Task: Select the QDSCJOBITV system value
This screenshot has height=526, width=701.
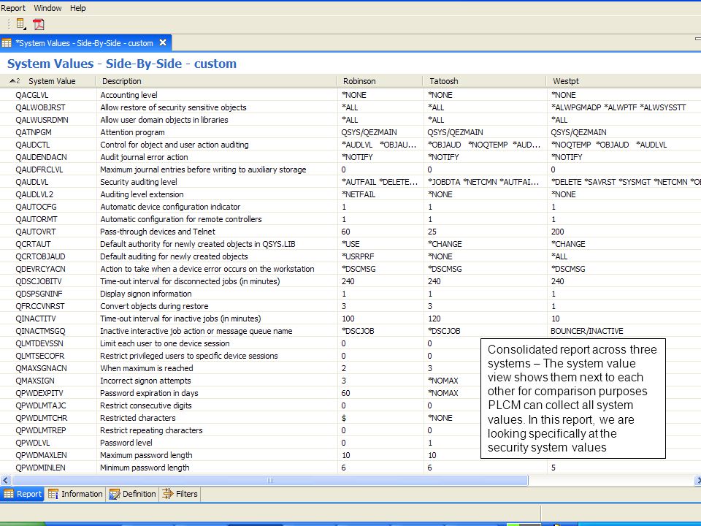Action: pos(38,281)
